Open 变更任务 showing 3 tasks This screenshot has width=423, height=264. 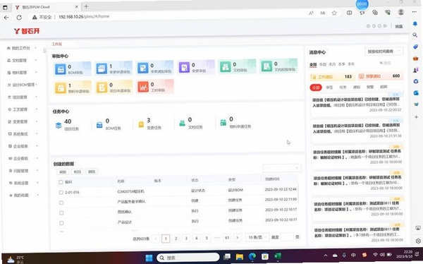click(149, 124)
